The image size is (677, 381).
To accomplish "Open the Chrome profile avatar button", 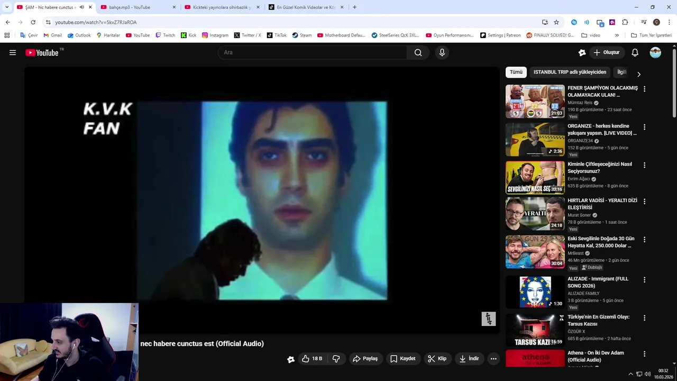I will click(x=656, y=22).
